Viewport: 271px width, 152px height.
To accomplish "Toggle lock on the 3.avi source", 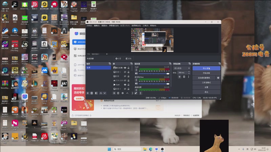I will [128, 85].
